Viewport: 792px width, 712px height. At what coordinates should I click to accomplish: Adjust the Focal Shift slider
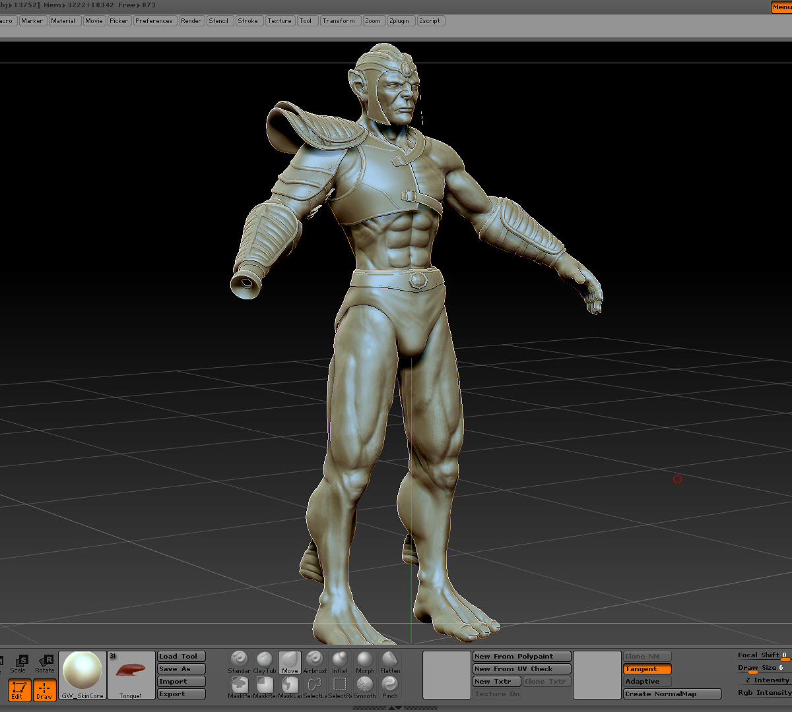(x=764, y=656)
